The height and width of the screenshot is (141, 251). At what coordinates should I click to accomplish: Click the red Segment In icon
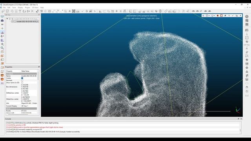(x=218, y=16)
